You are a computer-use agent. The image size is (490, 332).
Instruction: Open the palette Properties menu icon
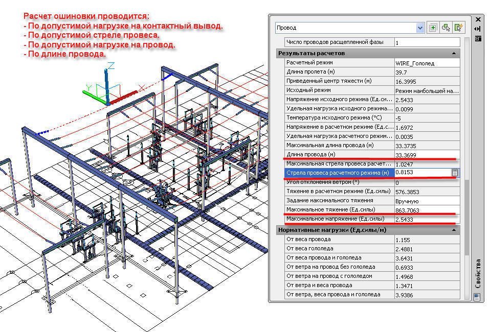click(478, 38)
